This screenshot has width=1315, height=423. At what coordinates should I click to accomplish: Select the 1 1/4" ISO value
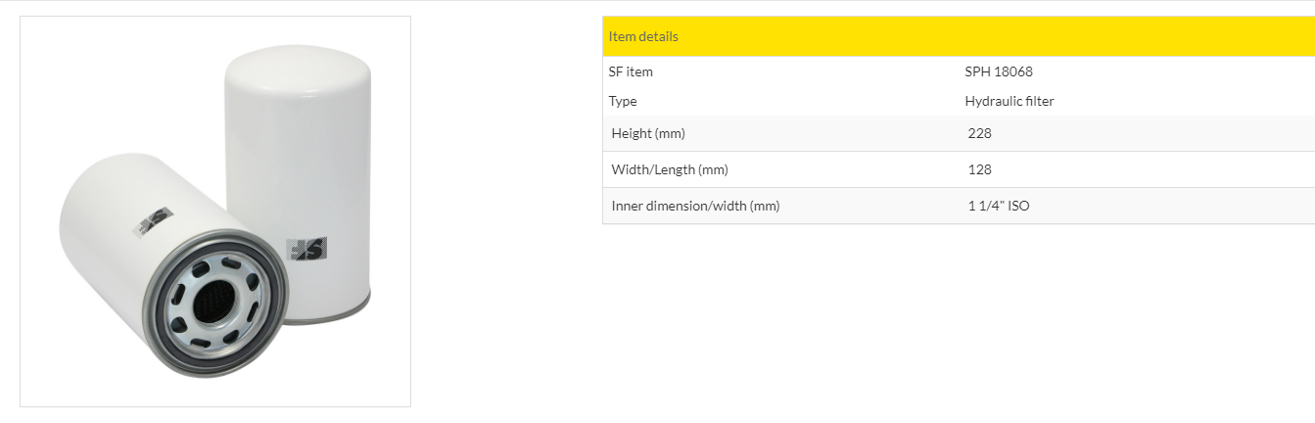[x=999, y=206]
